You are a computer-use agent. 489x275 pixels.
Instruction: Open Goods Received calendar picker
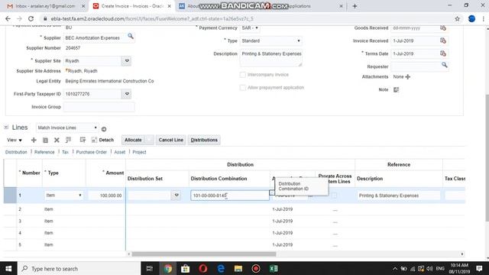tap(443, 28)
